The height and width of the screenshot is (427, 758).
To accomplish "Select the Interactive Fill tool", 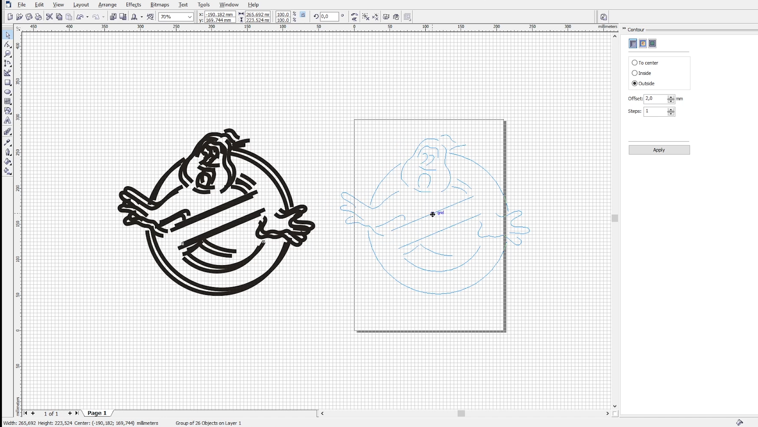I will coord(8,171).
